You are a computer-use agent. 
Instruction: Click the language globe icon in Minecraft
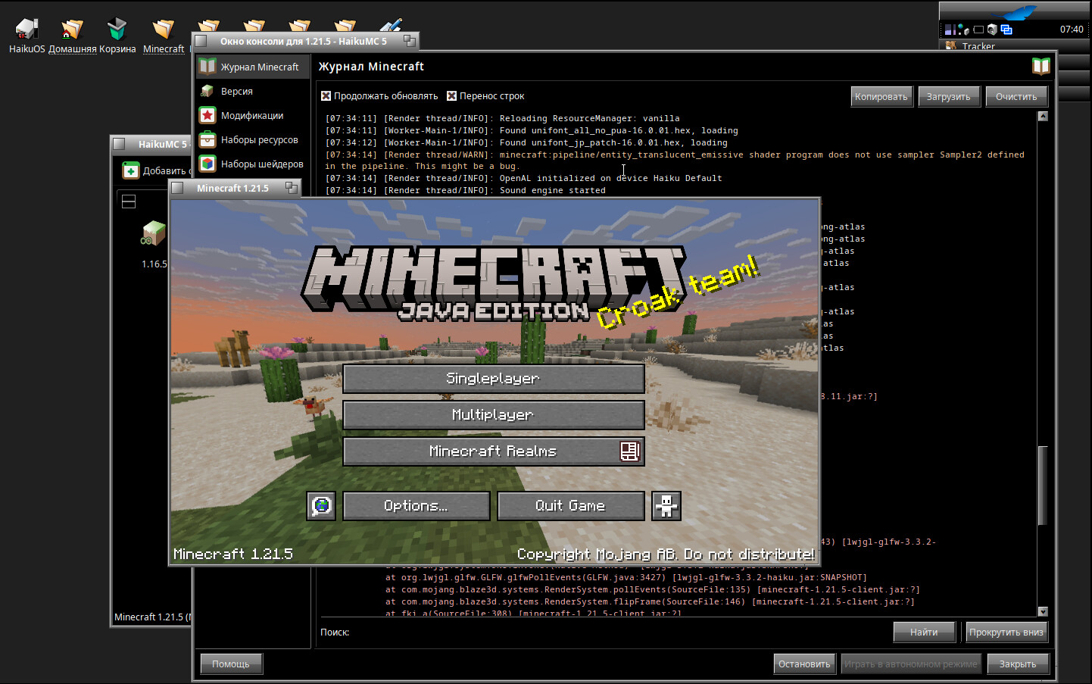tap(321, 505)
